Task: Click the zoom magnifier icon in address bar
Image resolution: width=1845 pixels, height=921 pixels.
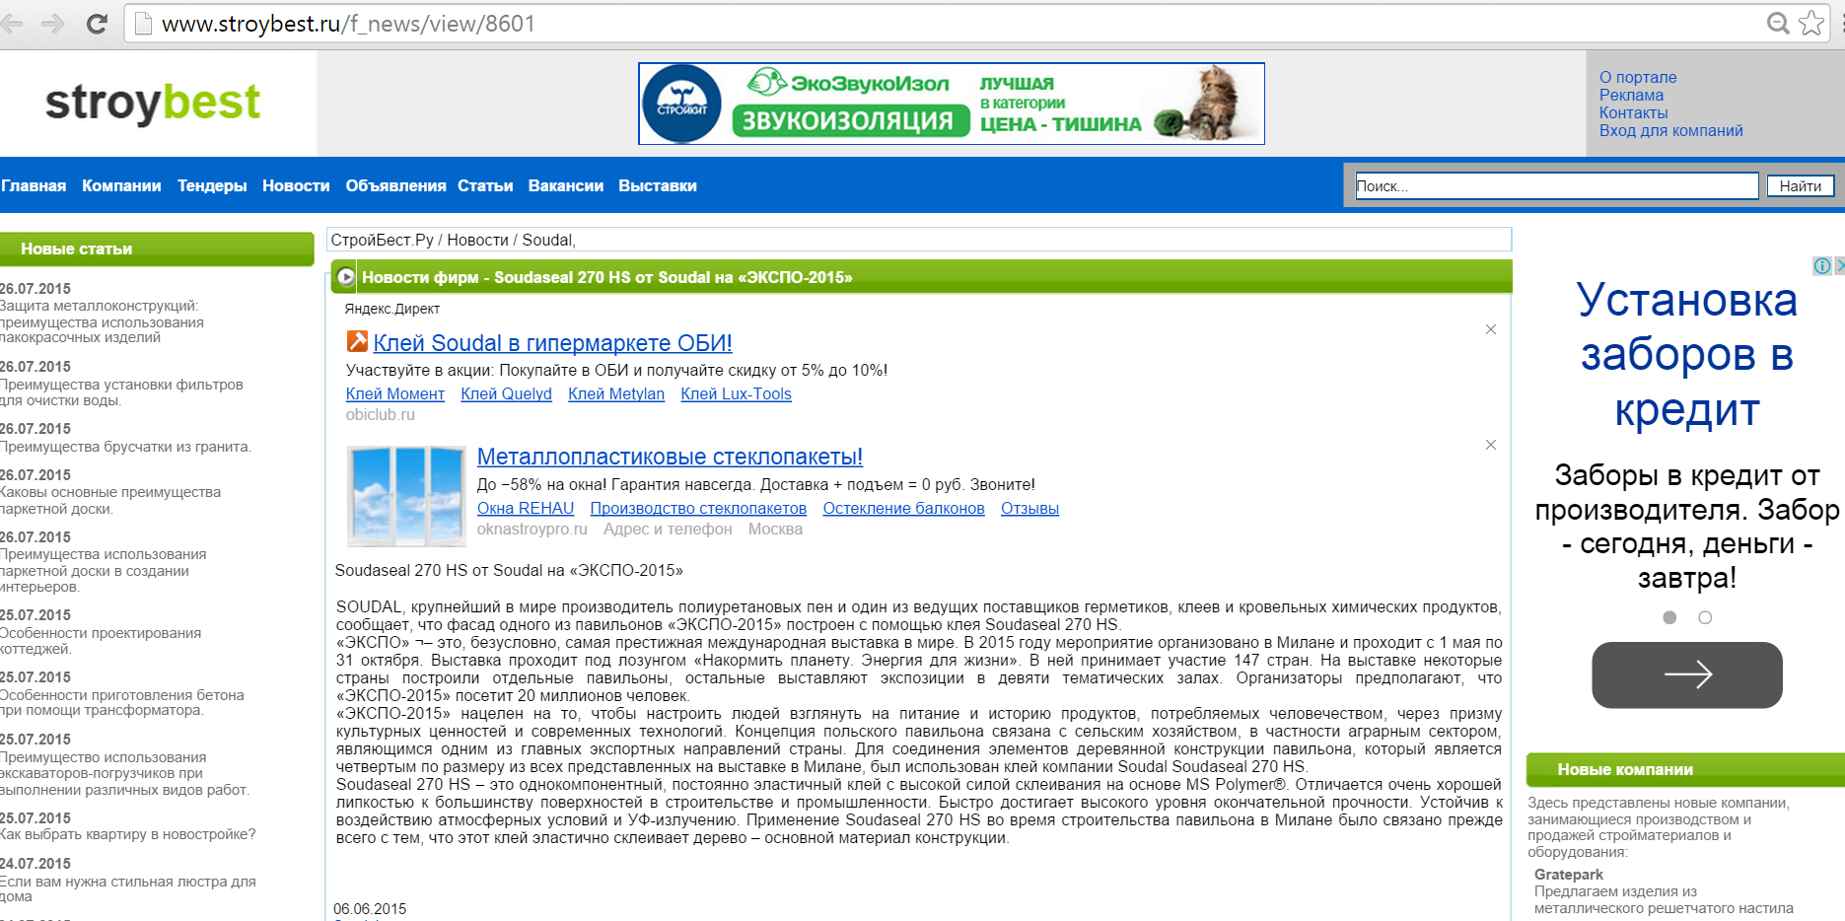Action: pyautogui.click(x=1777, y=24)
